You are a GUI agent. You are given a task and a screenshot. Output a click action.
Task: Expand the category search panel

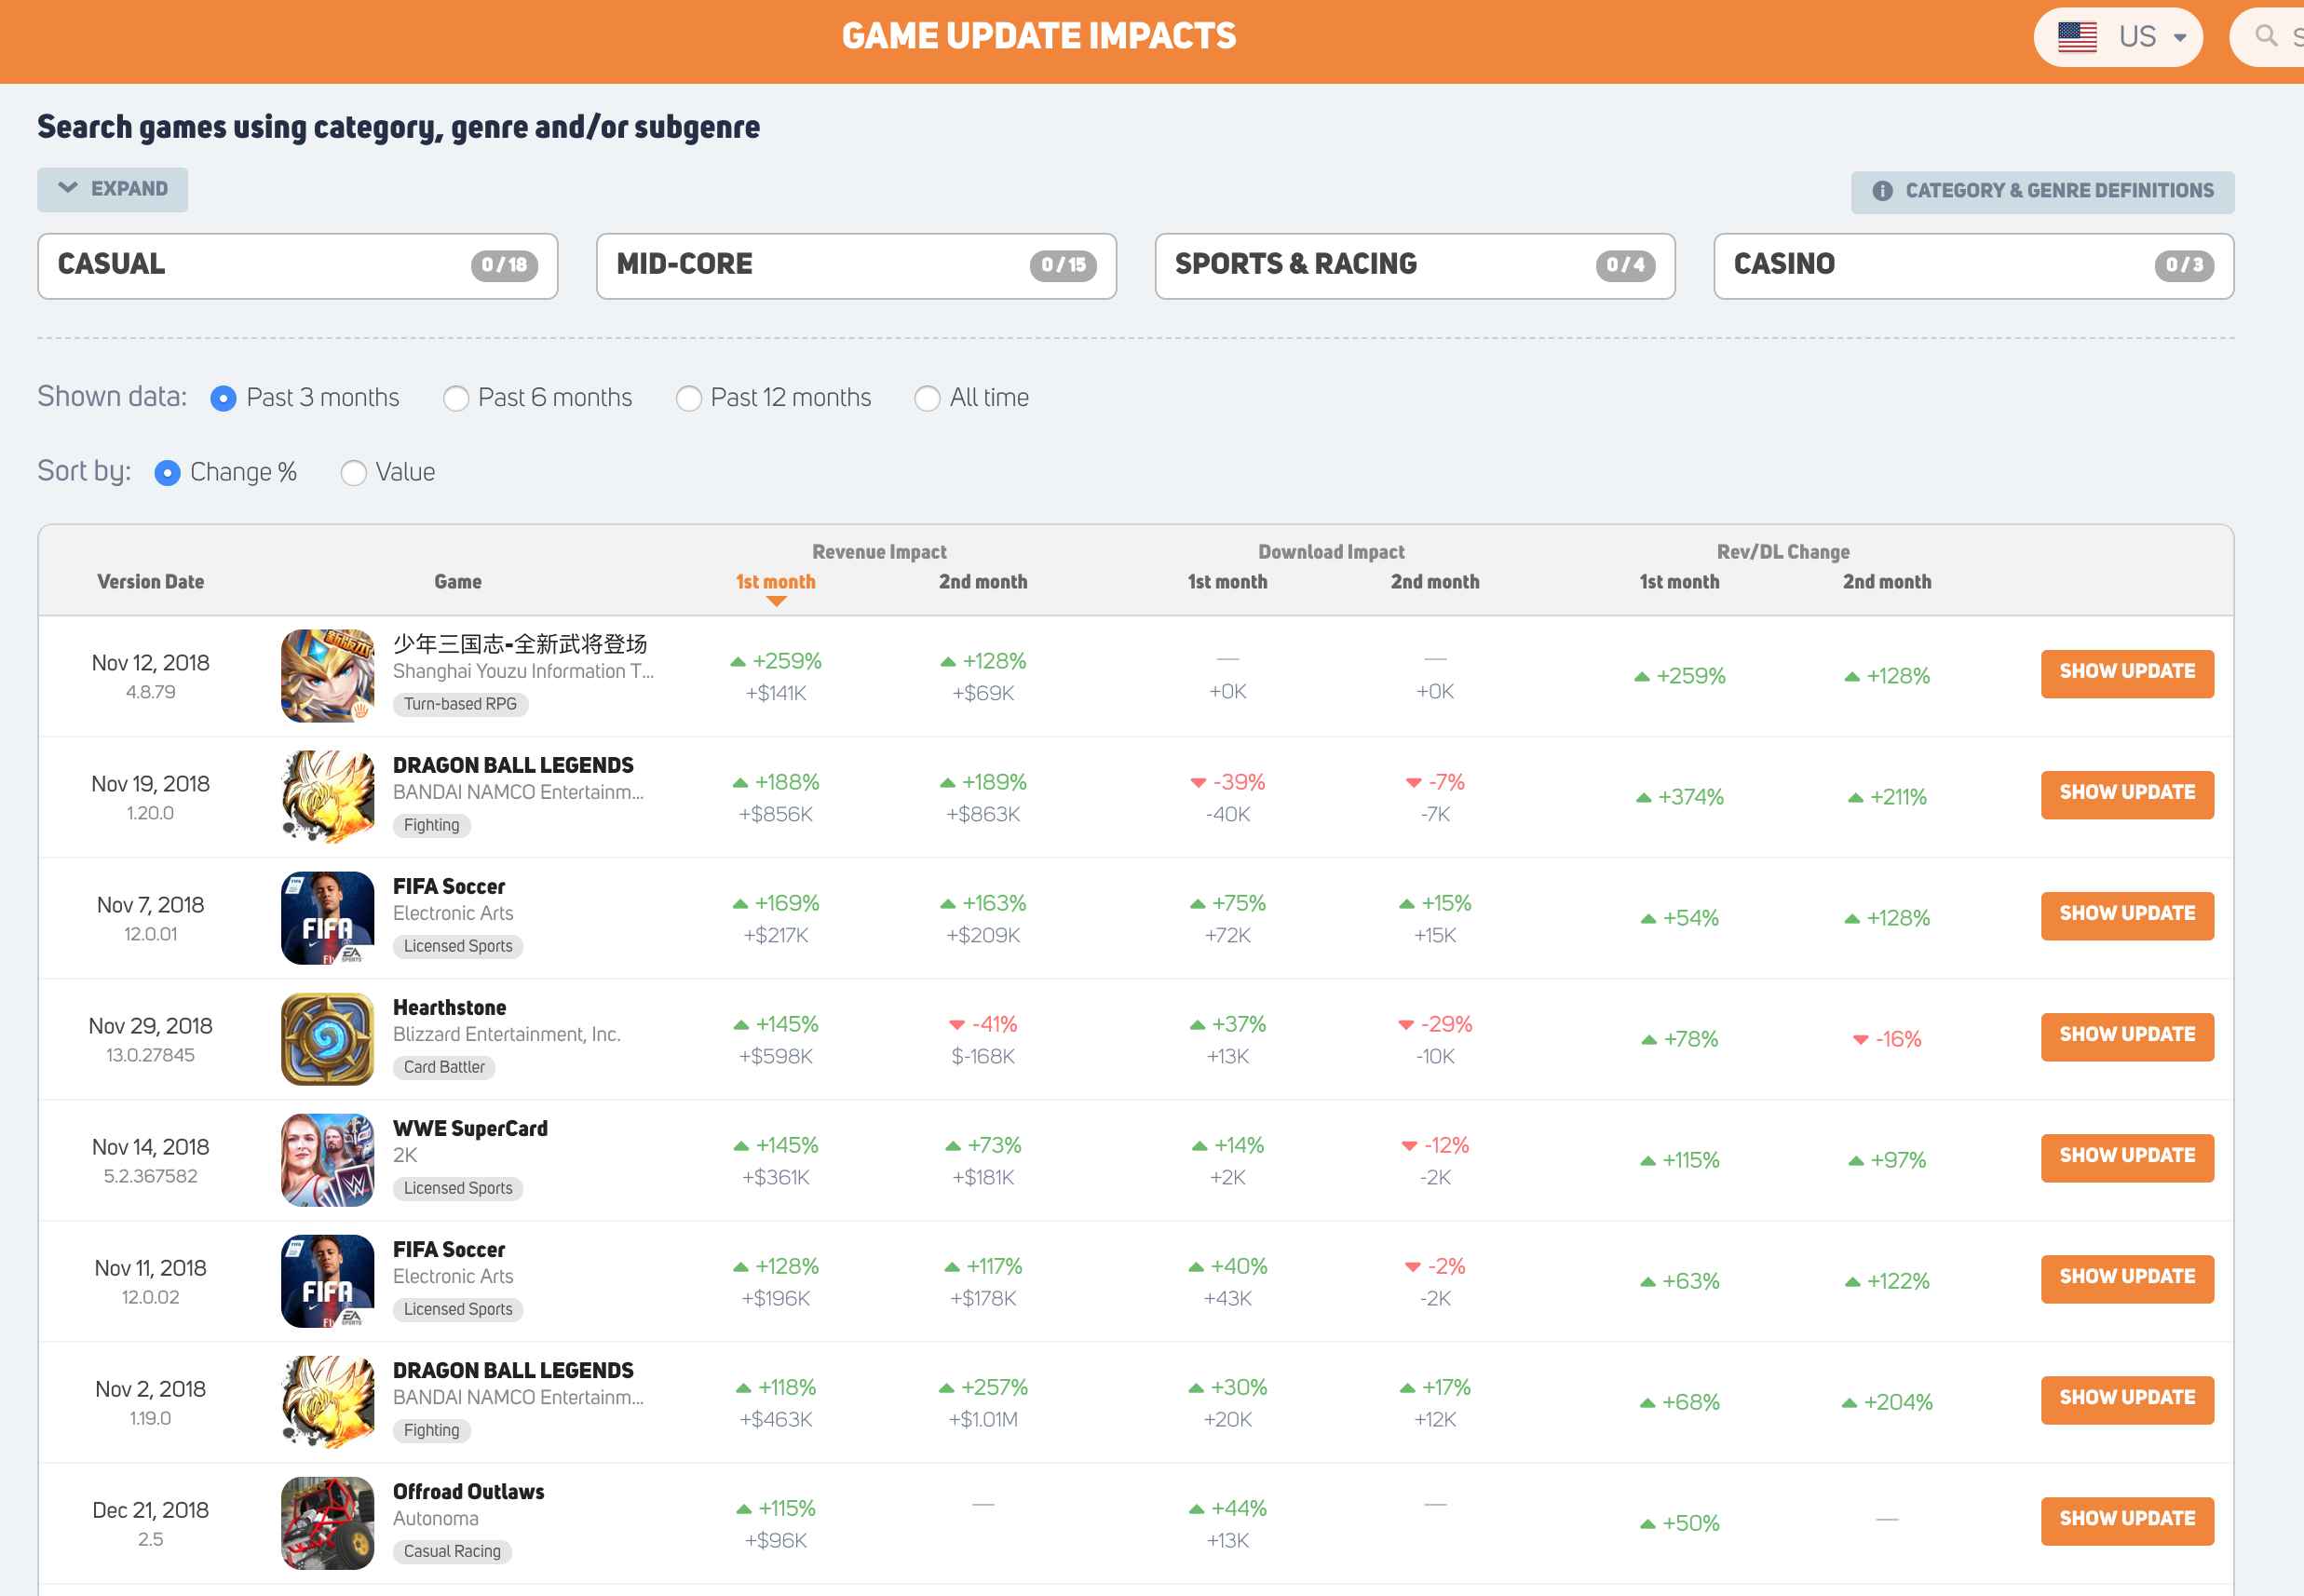[x=113, y=189]
